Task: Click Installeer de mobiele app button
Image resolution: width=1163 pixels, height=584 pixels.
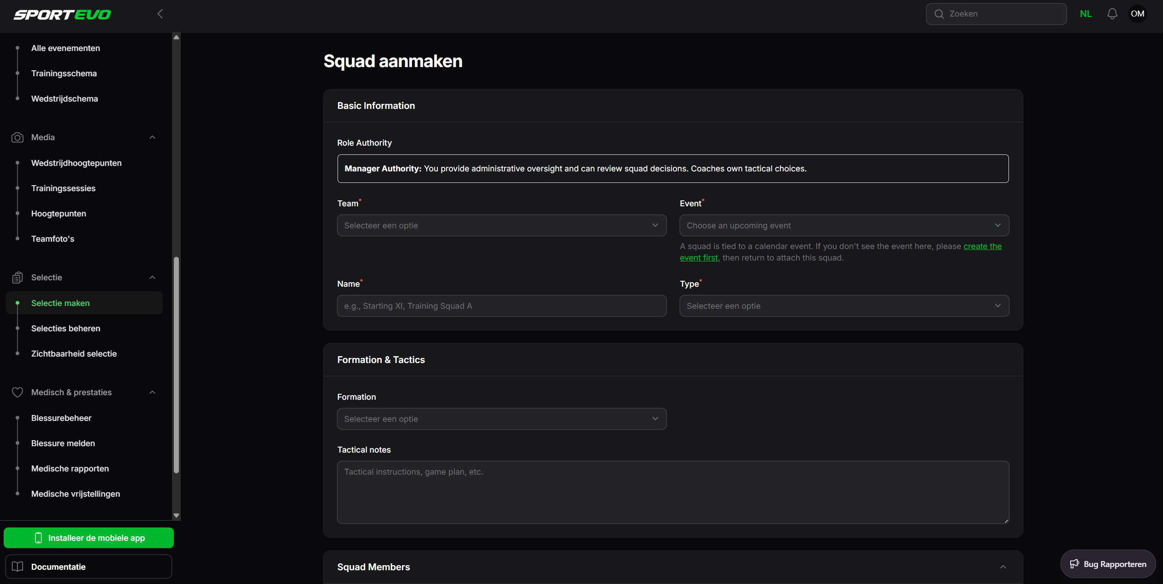Action: pos(89,538)
